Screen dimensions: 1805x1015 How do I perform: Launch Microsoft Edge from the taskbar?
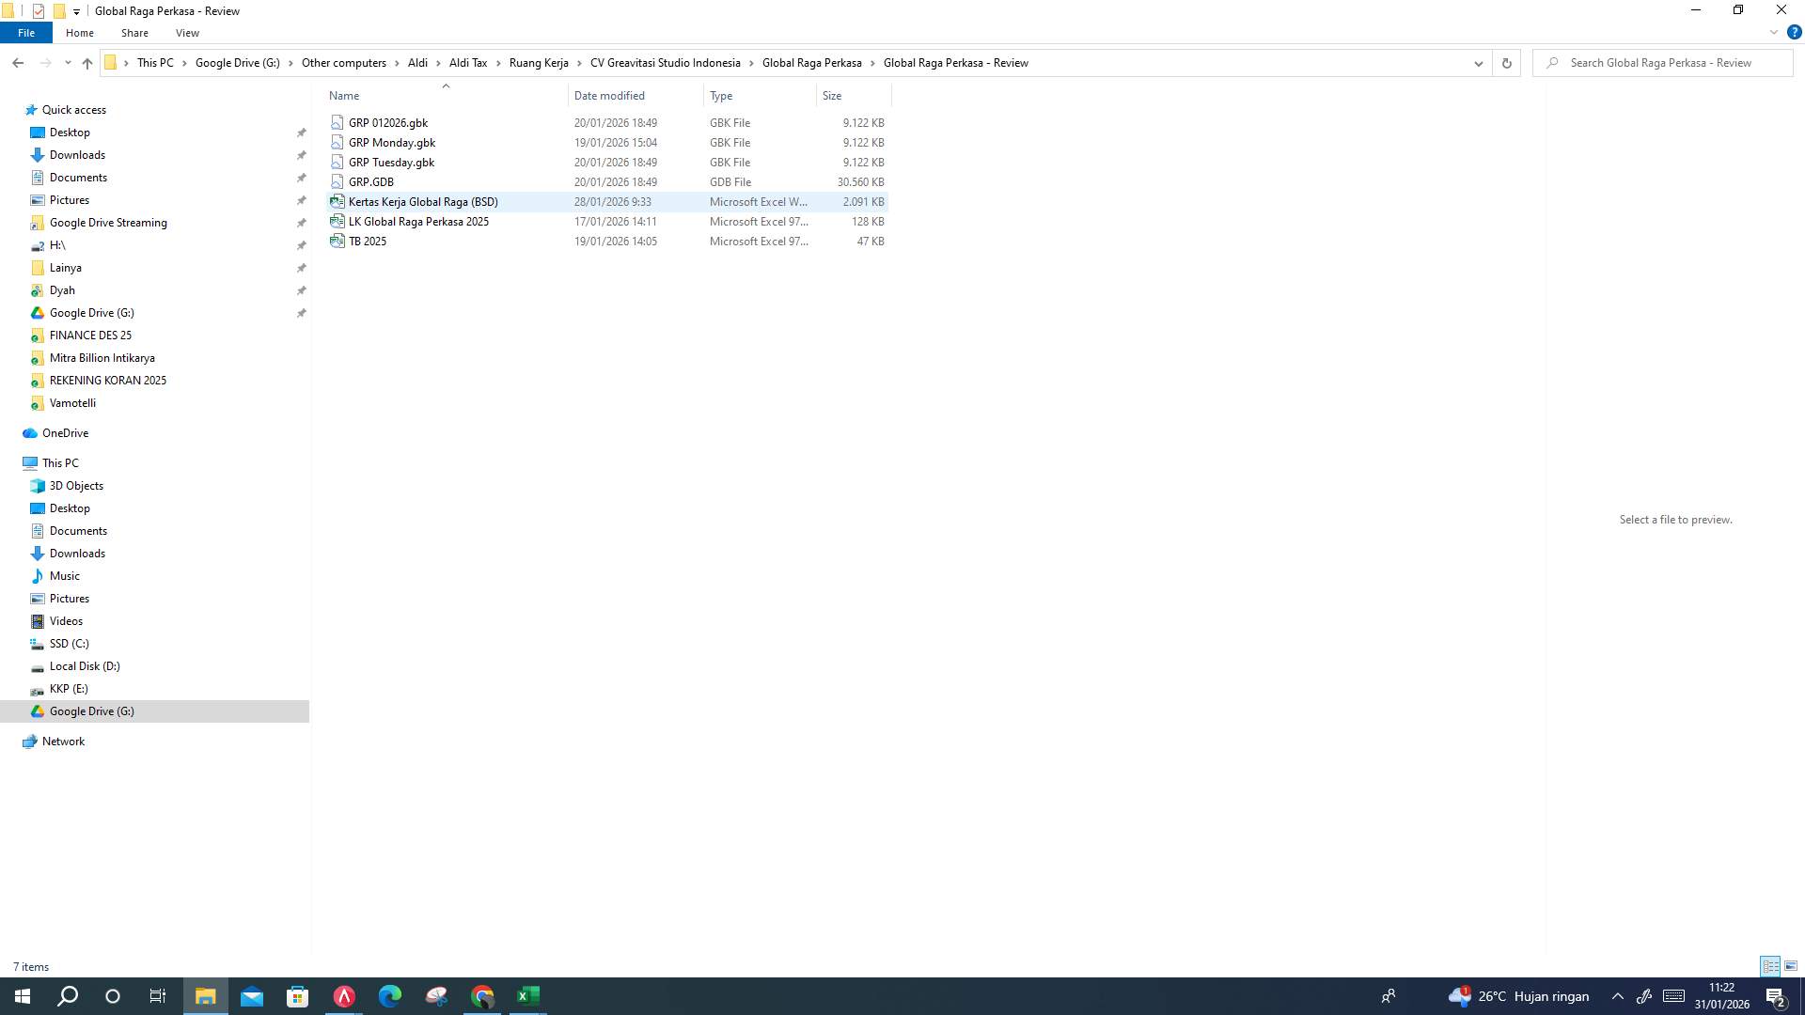click(x=390, y=996)
